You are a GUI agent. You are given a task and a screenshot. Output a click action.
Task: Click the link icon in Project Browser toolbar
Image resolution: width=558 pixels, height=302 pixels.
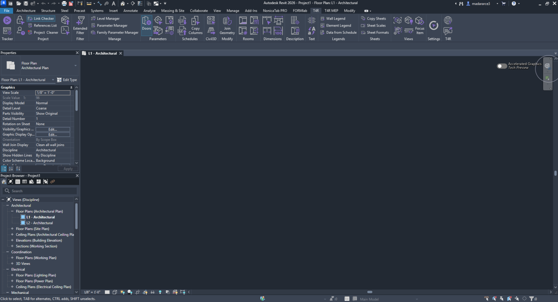pyautogui.click(x=52, y=181)
